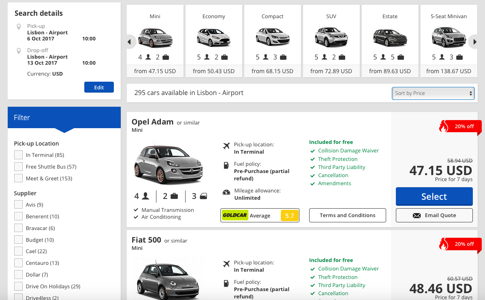Screen dimensions: 485x300
Task: Choose the SUV car category
Action: click(331, 41)
